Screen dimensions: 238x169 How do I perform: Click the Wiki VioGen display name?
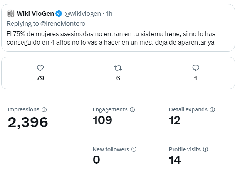click(x=35, y=14)
